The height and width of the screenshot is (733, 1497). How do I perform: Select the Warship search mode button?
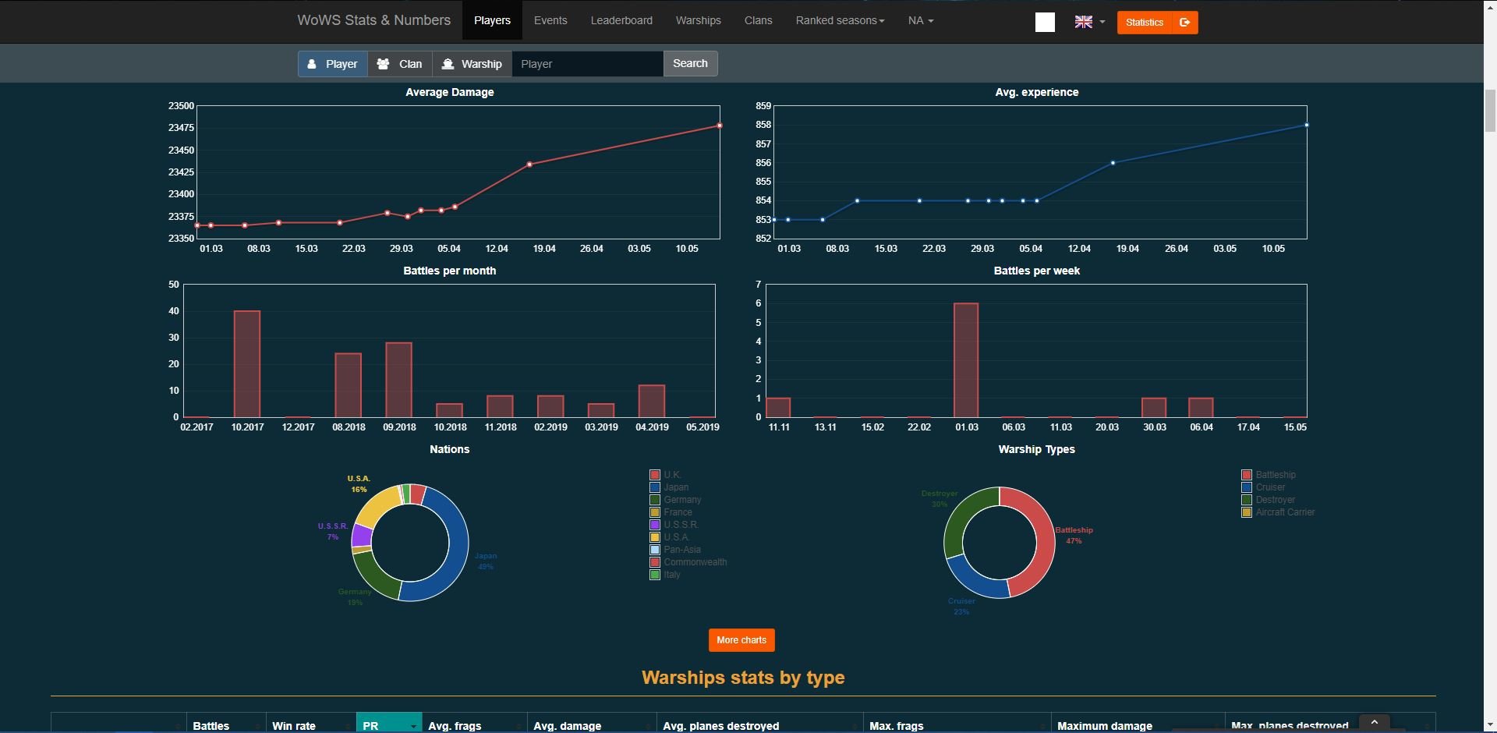coord(472,64)
